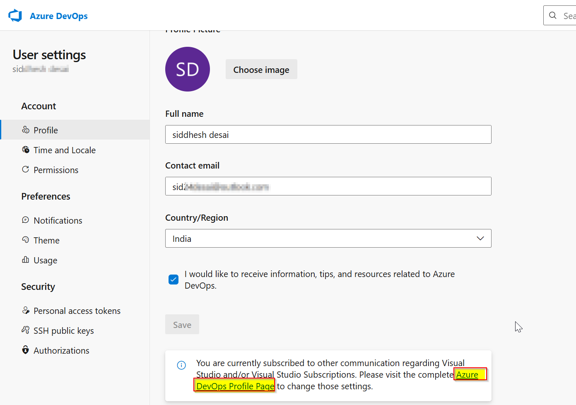Click the Permissions refresh icon
This screenshot has height=405, width=576.
pyautogui.click(x=26, y=170)
